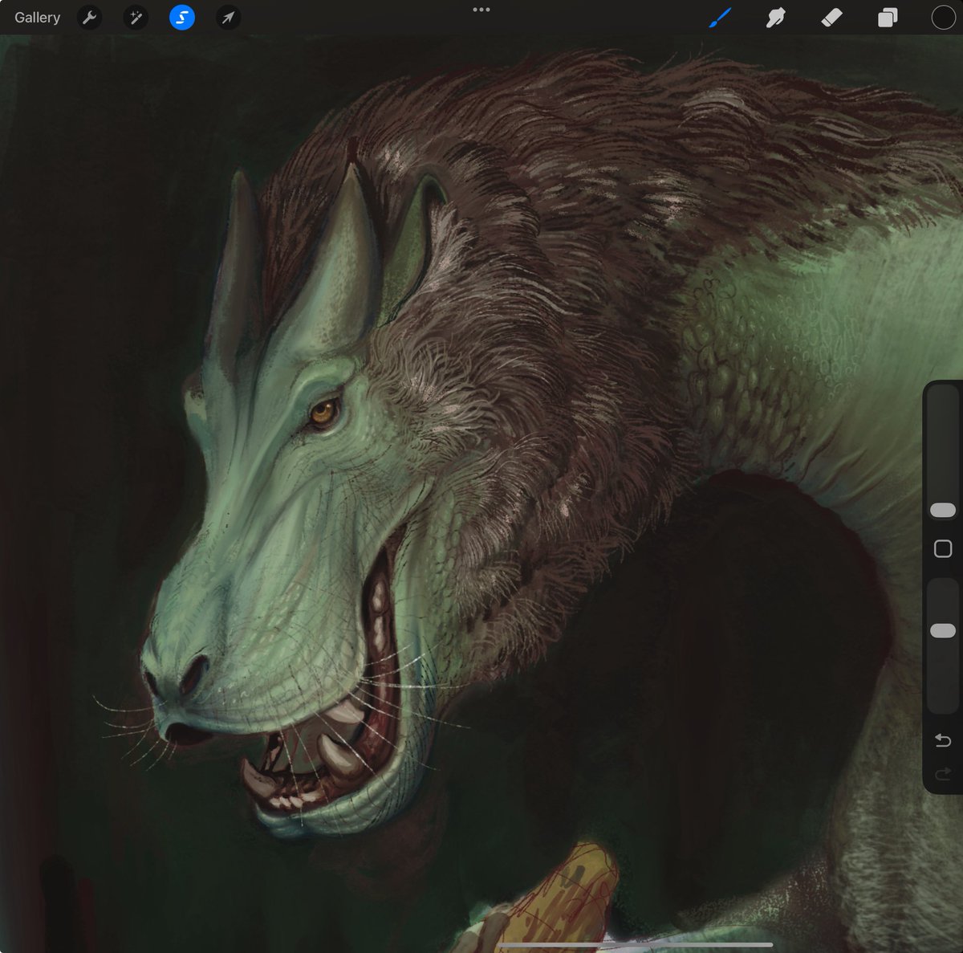Open the Brush Library
Screen dimensions: 963x953
[x=720, y=18]
